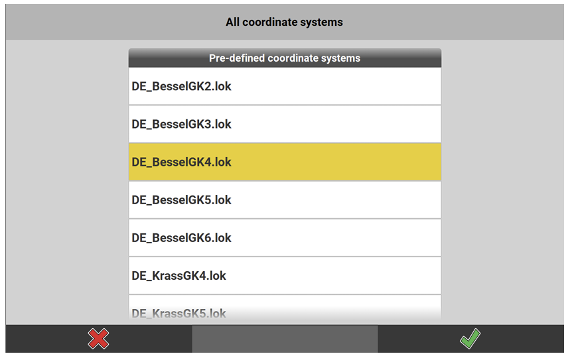Choose the Bessel GK zone 3 file

click(285, 124)
